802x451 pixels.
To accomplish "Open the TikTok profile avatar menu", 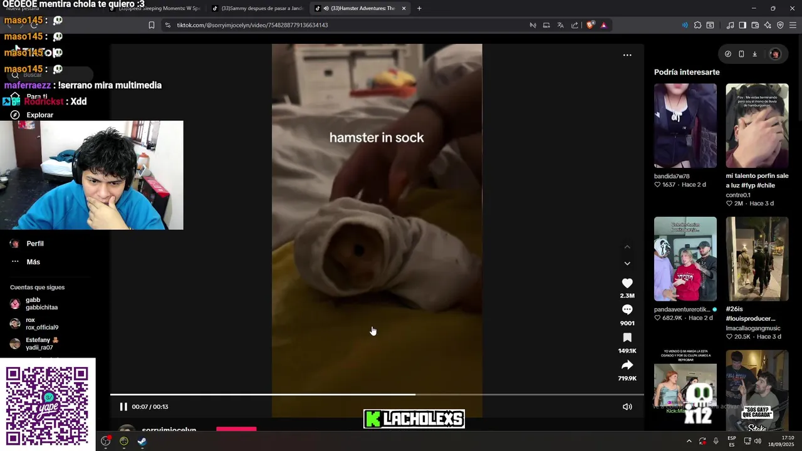I will coord(775,54).
